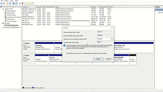Expand the Task Scheduler node

click(x=3, y=11)
